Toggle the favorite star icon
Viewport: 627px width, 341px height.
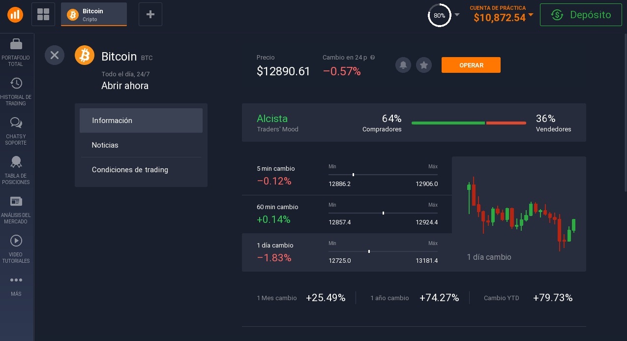click(424, 65)
